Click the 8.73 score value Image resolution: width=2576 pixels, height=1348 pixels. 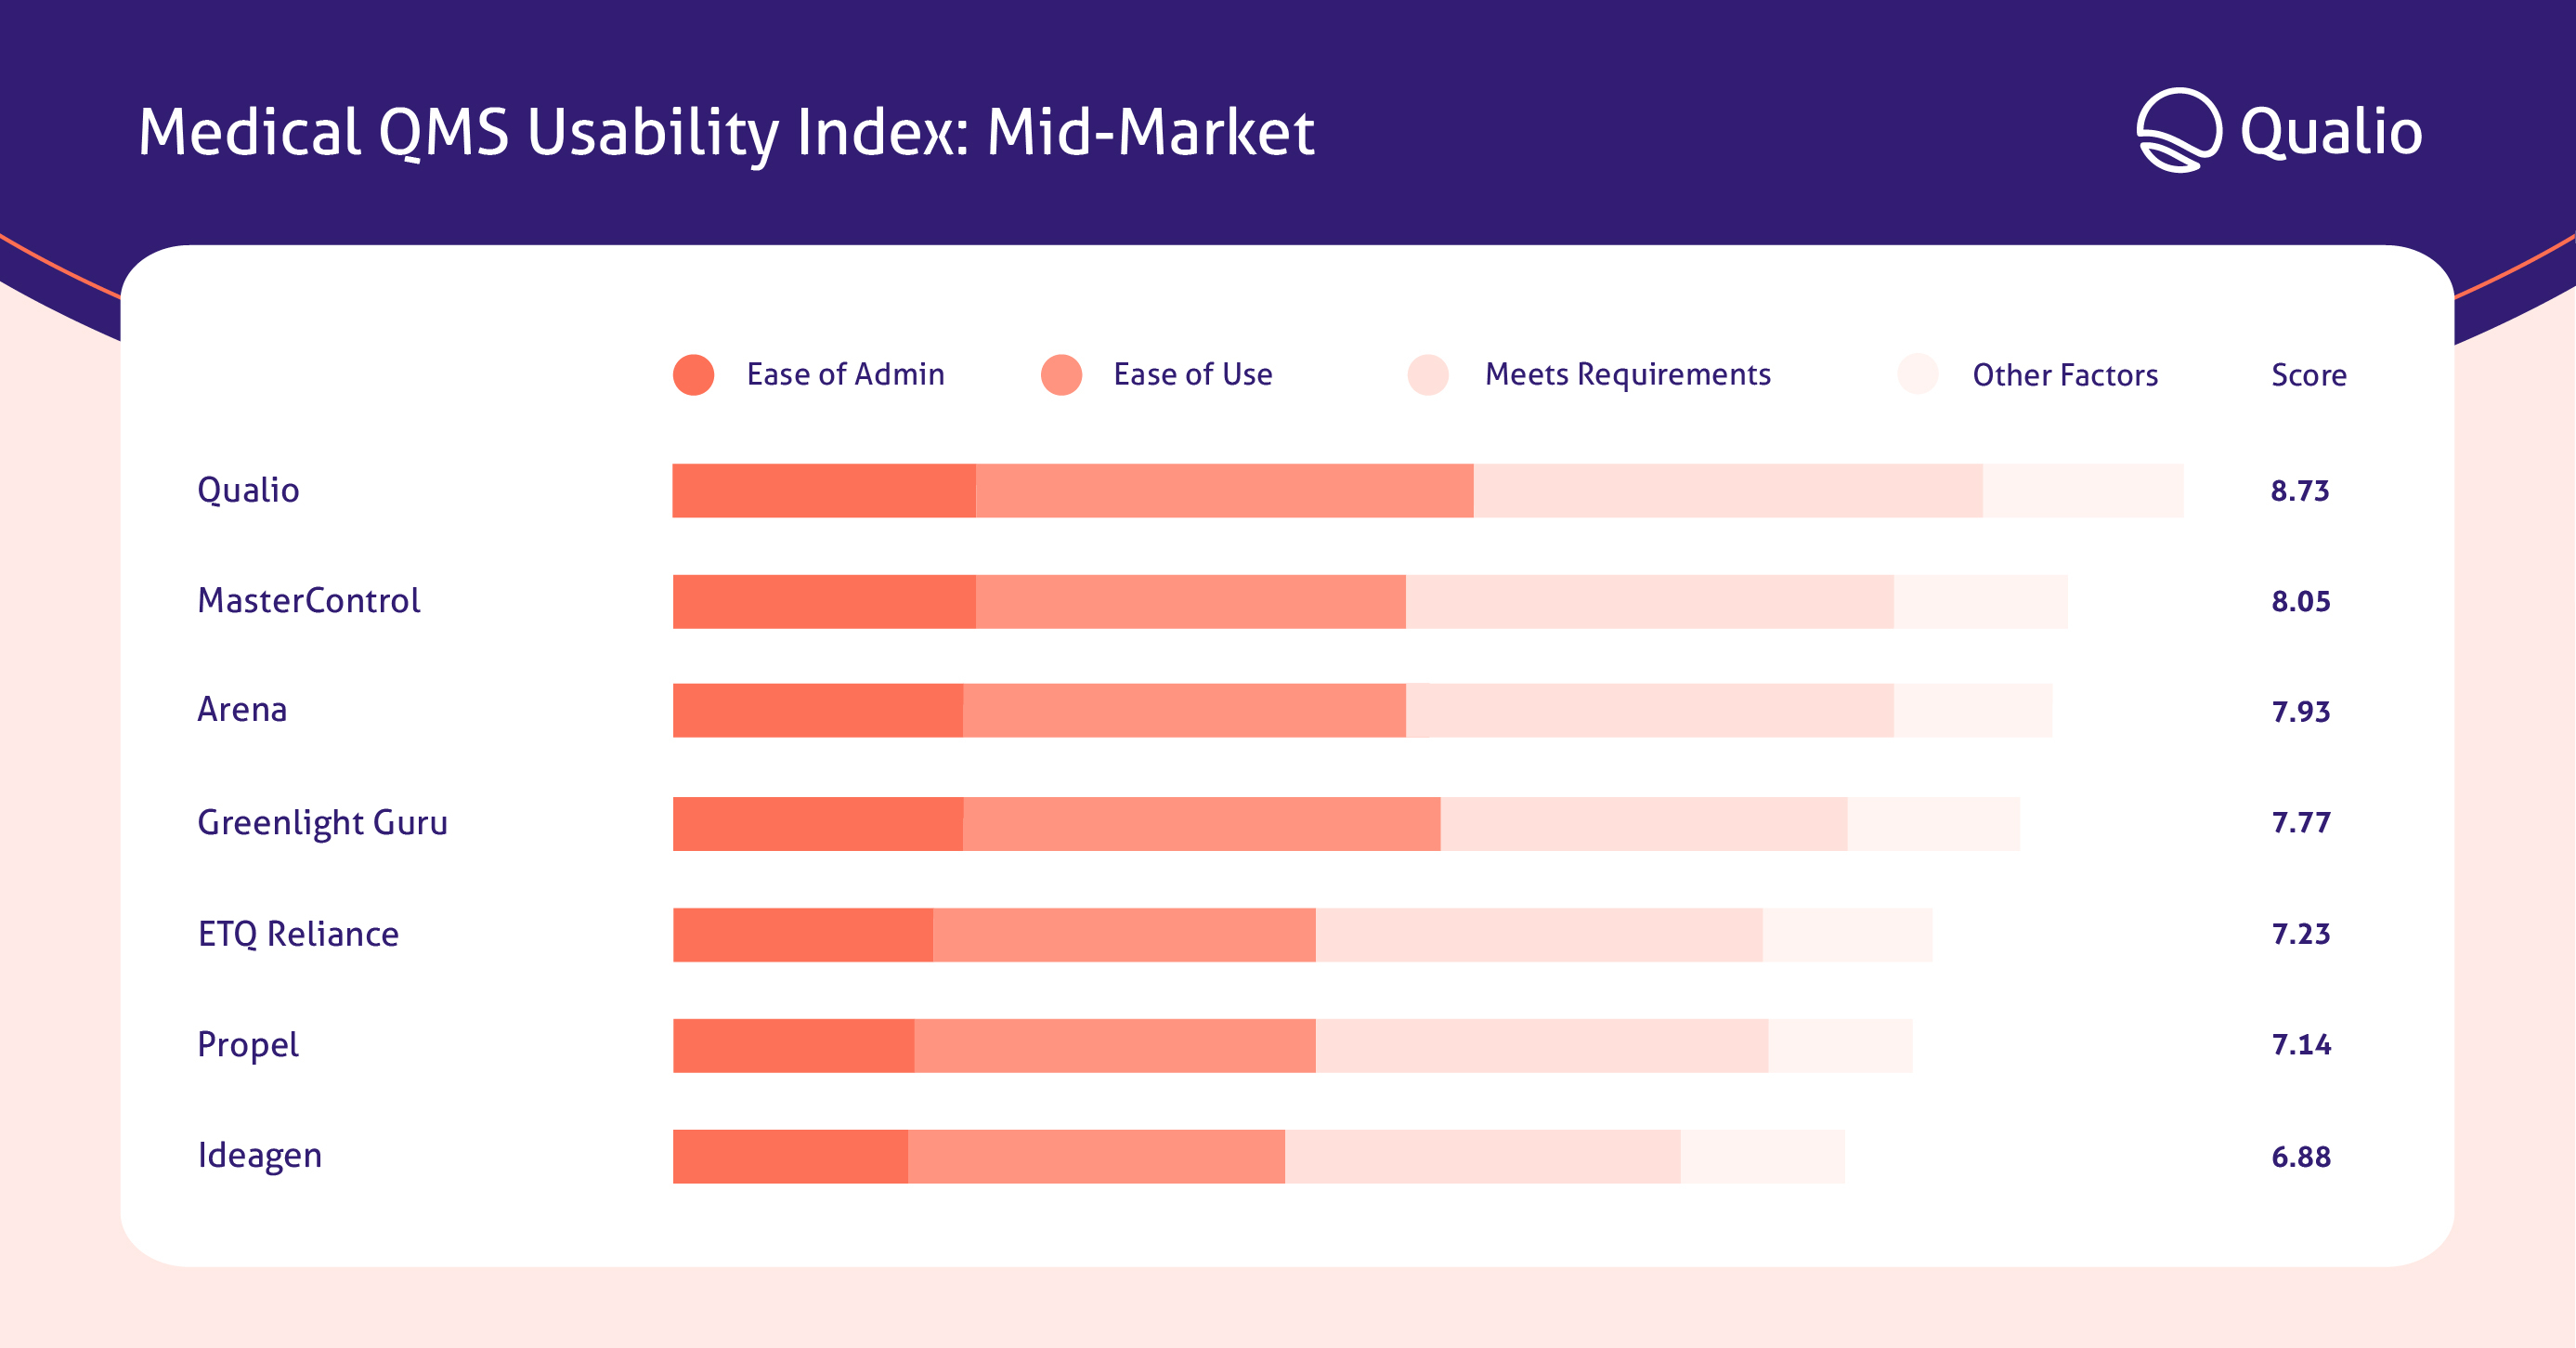2300,491
